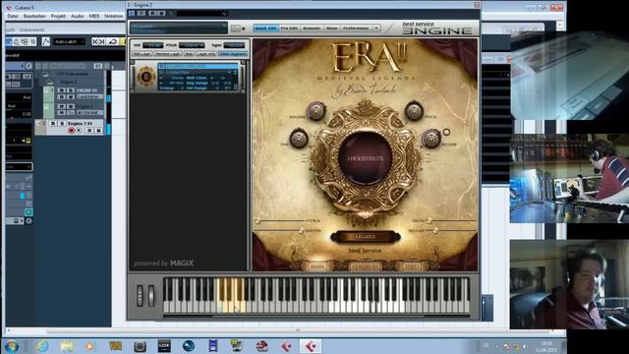Click the taskbar clock

[546, 346]
